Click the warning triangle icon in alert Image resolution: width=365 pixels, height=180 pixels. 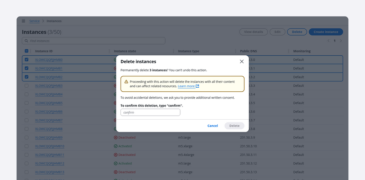tap(126, 82)
